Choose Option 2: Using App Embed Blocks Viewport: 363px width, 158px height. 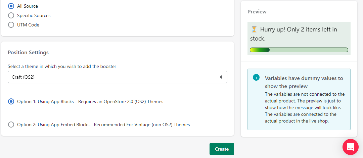pyautogui.click(x=11, y=125)
